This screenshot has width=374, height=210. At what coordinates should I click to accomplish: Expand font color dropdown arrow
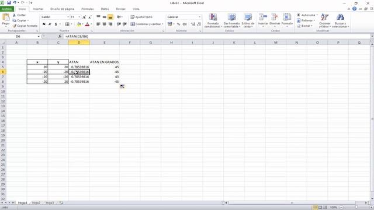91,24
